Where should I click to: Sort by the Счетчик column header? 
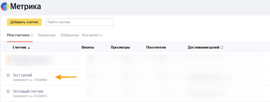(x=20, y=47)
